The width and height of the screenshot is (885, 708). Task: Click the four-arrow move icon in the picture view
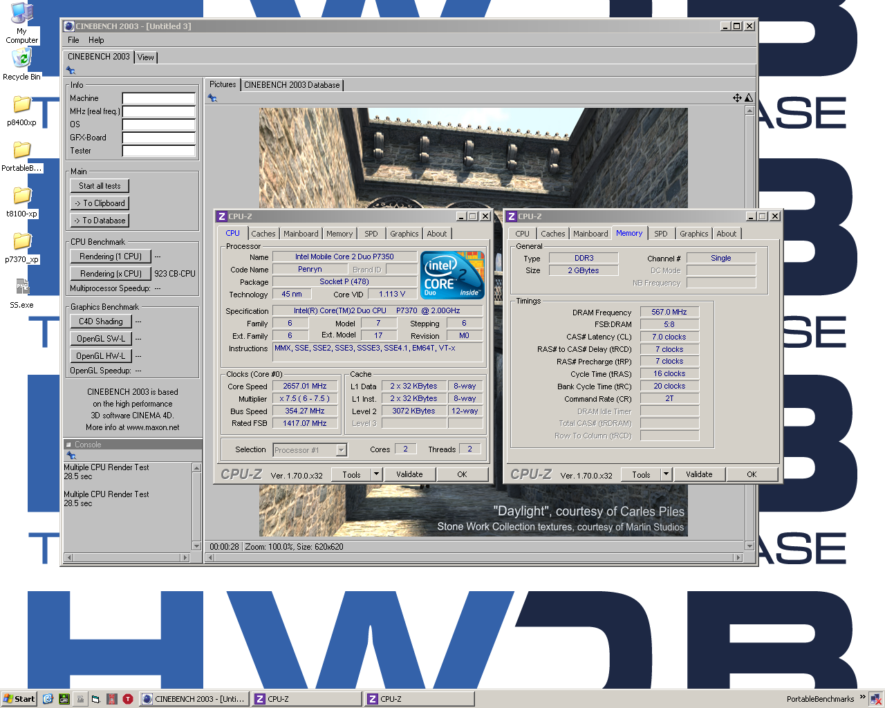coord(737,98)
